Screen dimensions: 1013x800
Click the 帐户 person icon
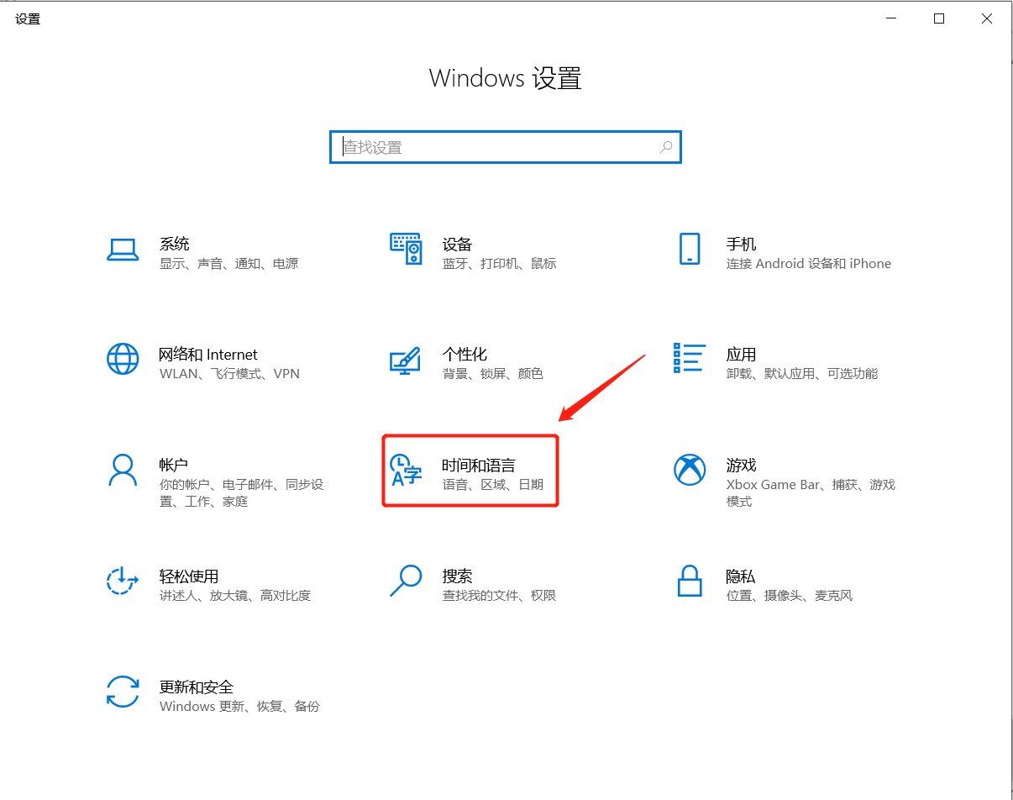(x=123, y=471)
